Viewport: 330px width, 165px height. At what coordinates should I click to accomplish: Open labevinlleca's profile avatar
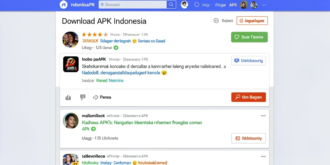tap(71, 159)
